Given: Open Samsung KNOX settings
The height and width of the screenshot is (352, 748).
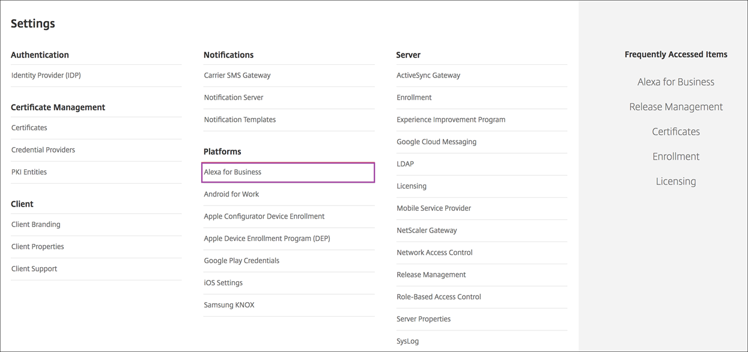Looking at the screenshot, I should 229,305.
